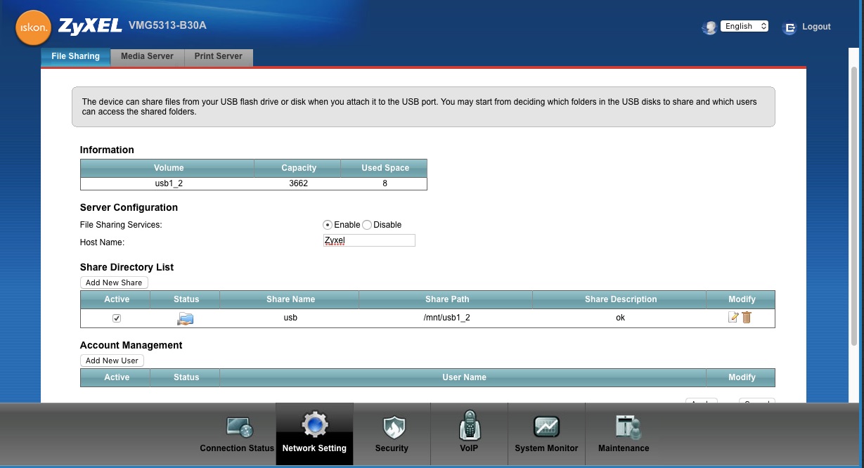Click the Host Name input field
This screenshot has width=864, height=468.
click(369, 241)
